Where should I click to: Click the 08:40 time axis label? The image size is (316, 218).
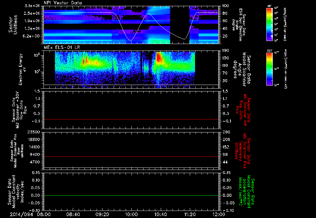point(73,214)
